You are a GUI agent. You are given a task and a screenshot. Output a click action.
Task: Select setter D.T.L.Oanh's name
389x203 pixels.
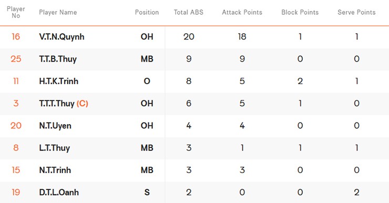coord(59,192)
